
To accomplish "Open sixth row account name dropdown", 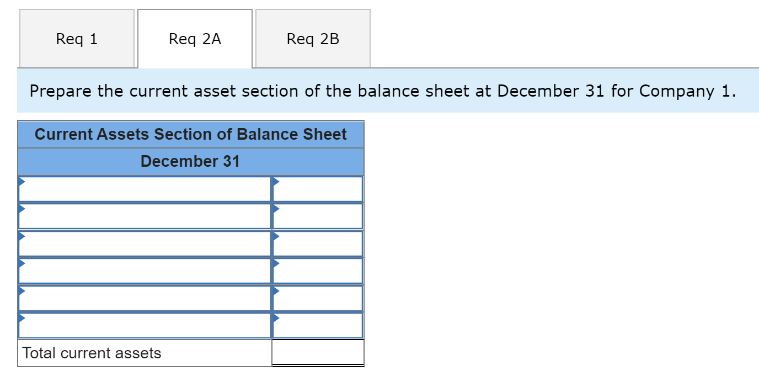I will 145,326.
